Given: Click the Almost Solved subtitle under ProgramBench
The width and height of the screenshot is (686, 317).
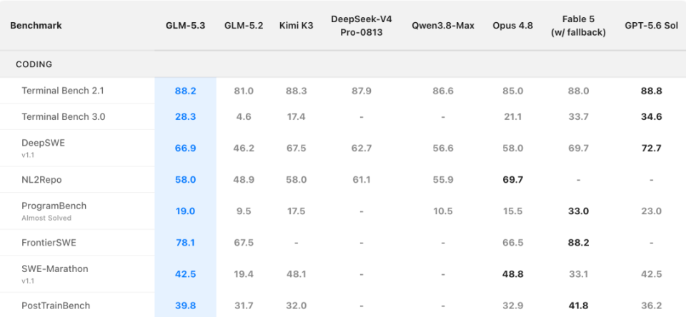Looking at the screenshot, I should point(46,218).
